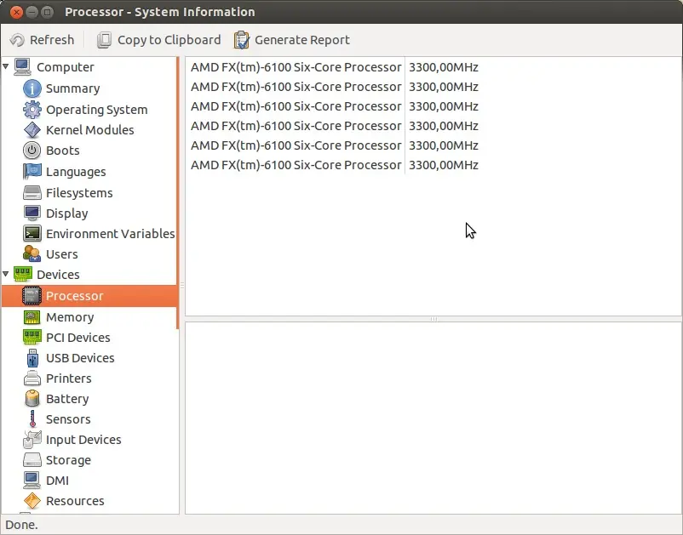Click the Display monitor icon
The width and height of the screenshot is (683, 535).
tap(32, 213)
